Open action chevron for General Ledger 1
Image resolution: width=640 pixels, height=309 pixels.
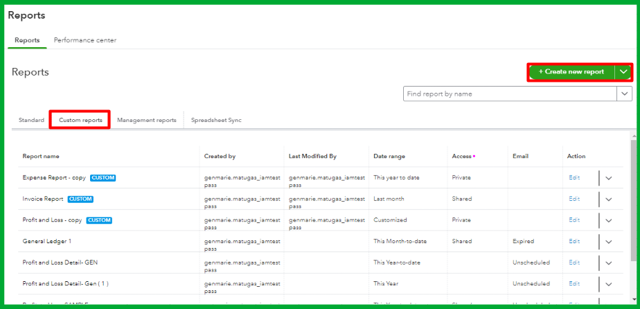[x=609, y=242]
